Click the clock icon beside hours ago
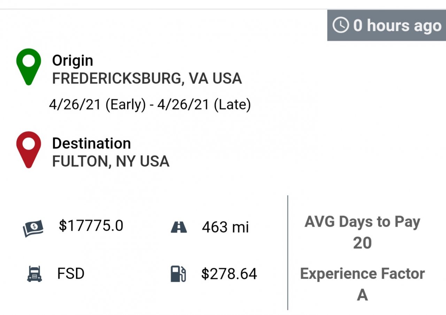Screen dimensions: 446x315 click(x=340, y=25)
